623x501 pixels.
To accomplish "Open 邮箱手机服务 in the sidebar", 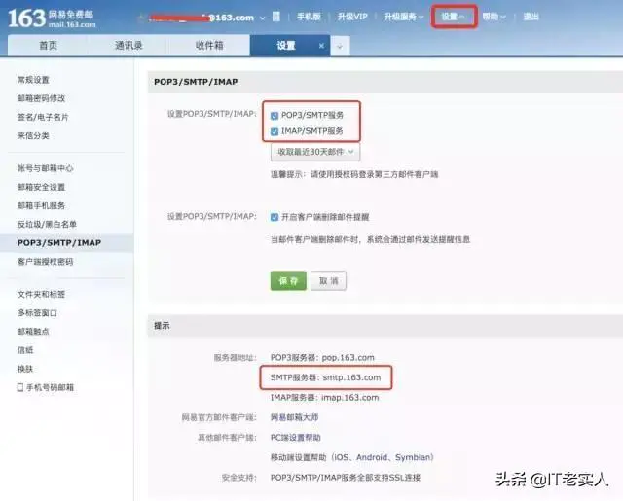I will point(41,205).
